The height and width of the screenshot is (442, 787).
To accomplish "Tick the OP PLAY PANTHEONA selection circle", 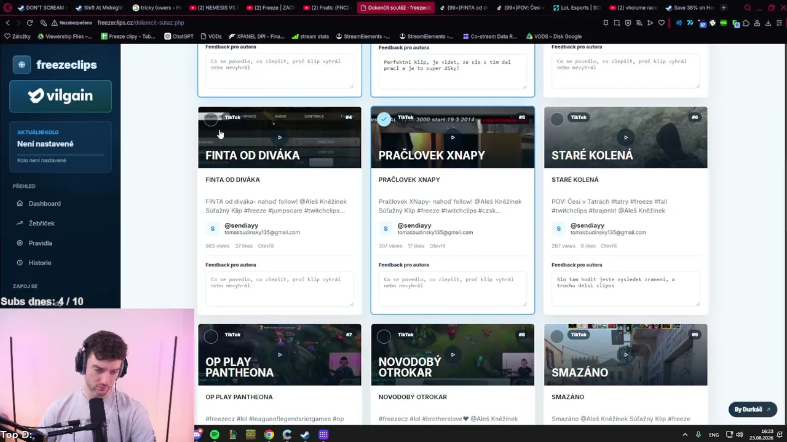I will (x=211, y=336).
